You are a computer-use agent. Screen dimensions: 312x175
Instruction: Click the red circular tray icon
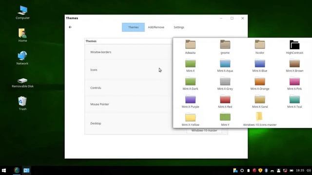click(254, 171)
